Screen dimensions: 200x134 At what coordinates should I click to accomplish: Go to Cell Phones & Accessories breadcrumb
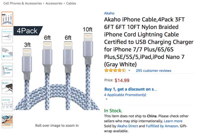[x=21, y=3]
